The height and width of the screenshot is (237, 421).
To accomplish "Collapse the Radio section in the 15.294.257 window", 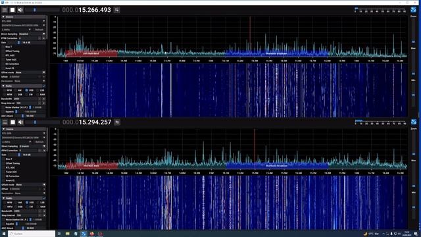I will (3, 198).
